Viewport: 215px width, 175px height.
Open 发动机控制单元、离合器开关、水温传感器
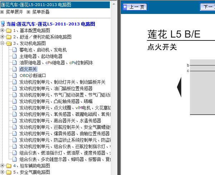pos(60,121)
